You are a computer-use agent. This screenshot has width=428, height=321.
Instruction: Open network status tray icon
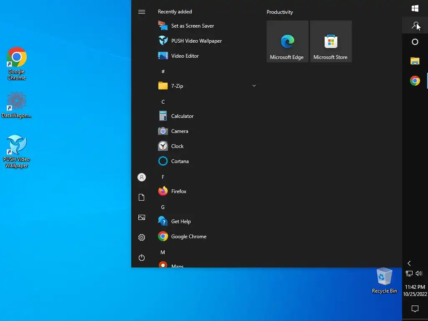point(409,273)
